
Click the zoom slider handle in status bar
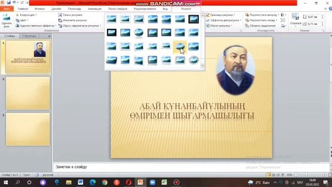[307, 175]
